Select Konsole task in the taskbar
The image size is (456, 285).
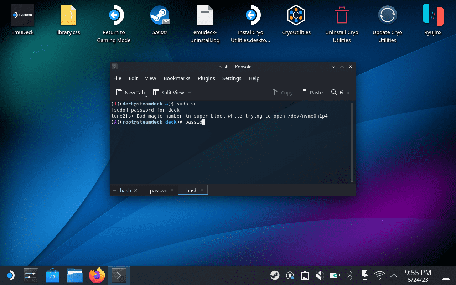[119, 275]
